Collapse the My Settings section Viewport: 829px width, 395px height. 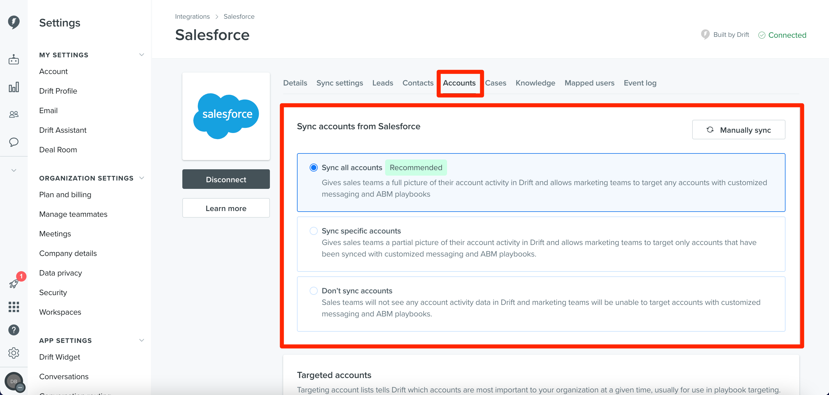pyautogui.click(x=142, y=55)
